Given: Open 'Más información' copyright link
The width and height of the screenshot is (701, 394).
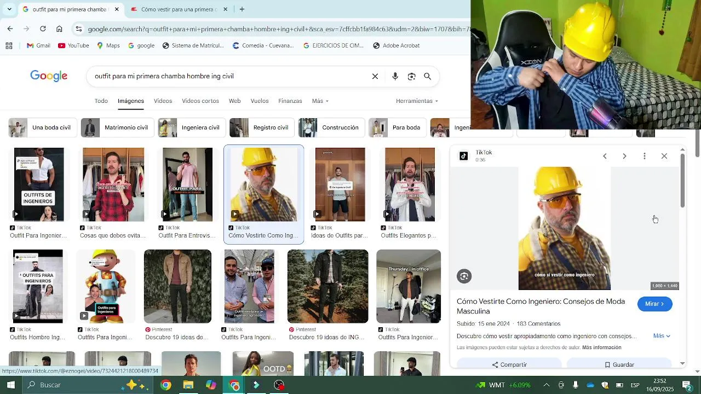Looking at the screenshot, I should (601, 347).
